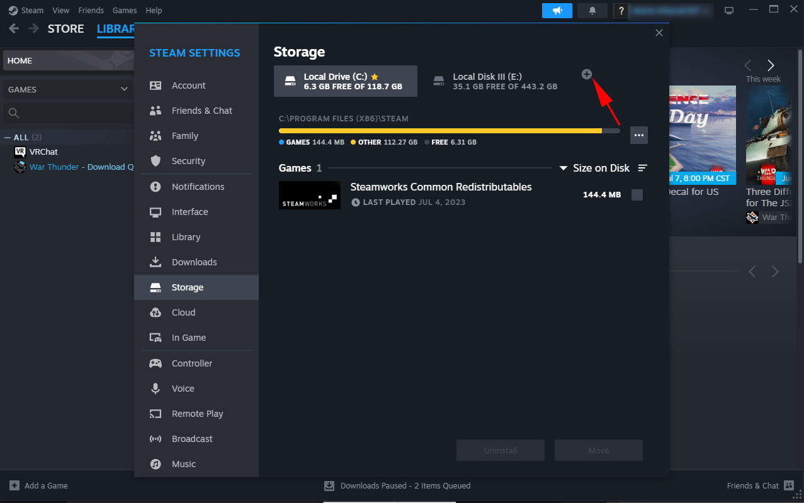Screen dimensions: 804x503
Task: Open the View menu
Action: 61,11
